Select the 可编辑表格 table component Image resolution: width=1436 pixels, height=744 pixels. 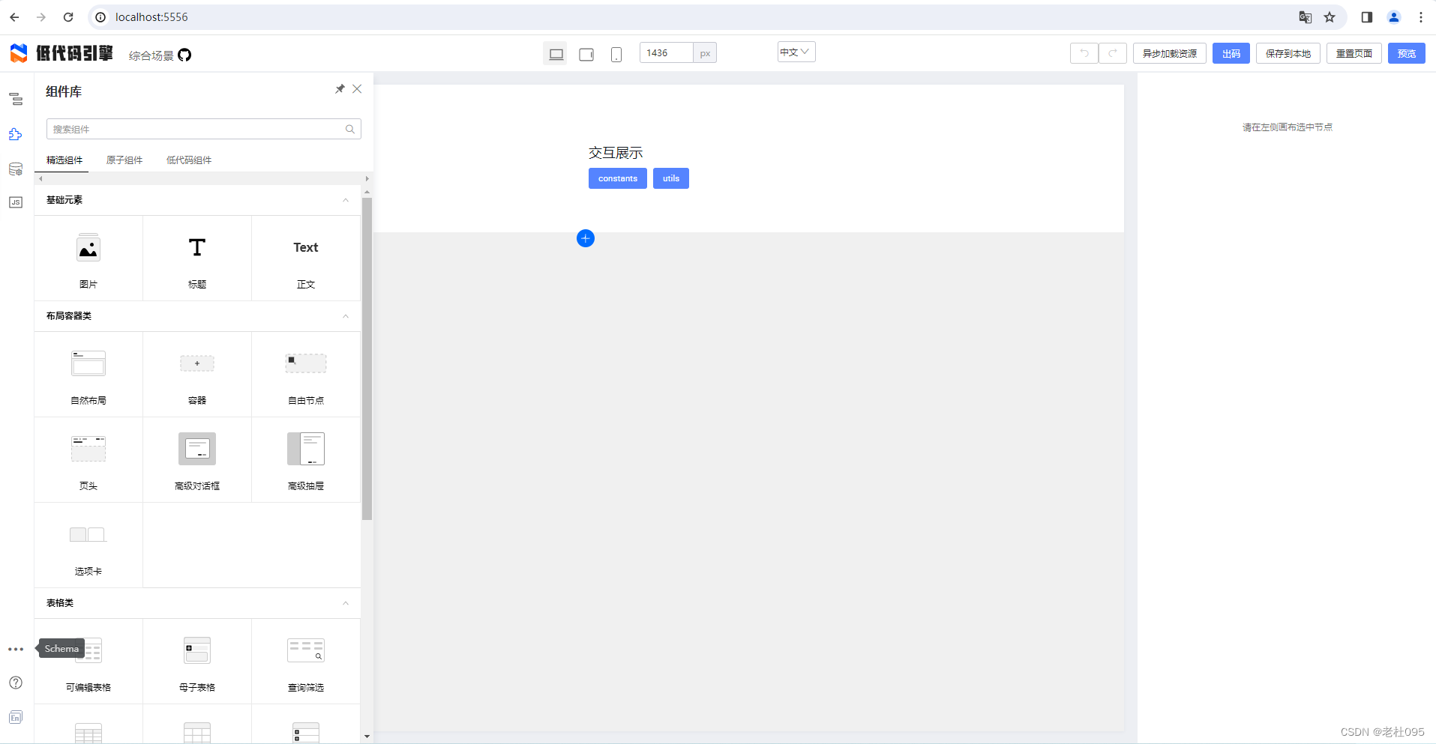point(88,662)
